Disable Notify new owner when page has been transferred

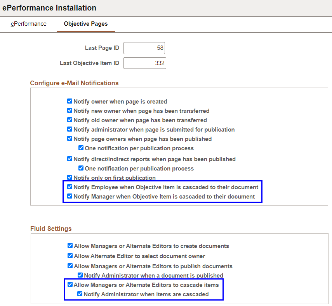(70, 111)
